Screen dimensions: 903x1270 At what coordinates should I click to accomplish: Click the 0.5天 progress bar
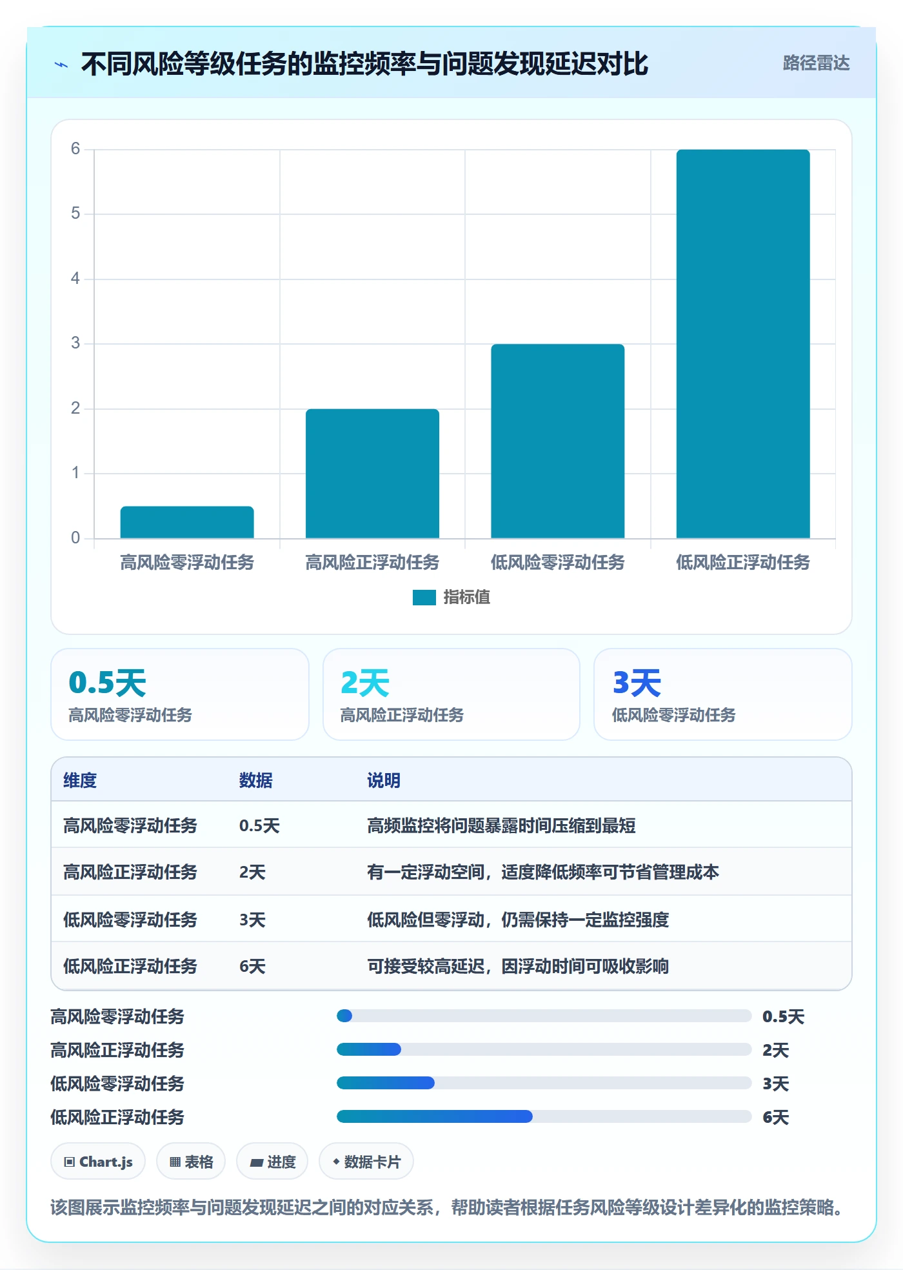544,1016
